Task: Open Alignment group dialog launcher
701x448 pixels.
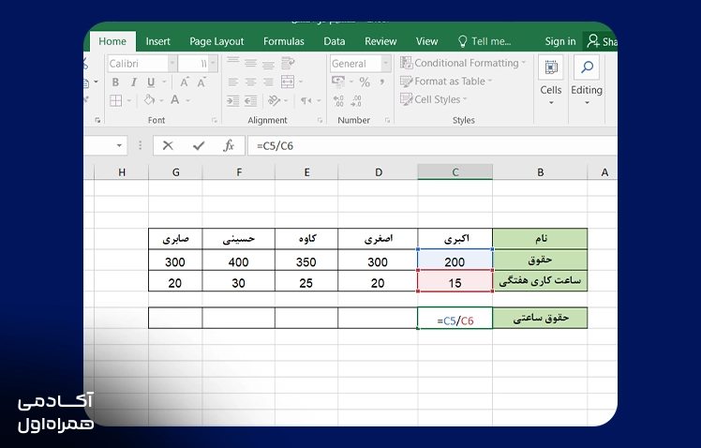Action: (x=320, y=120)
